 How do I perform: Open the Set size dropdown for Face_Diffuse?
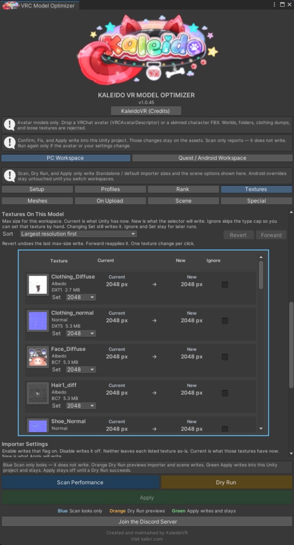81,369
